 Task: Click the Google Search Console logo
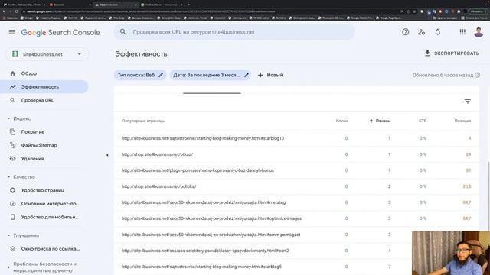click(60, 32)
